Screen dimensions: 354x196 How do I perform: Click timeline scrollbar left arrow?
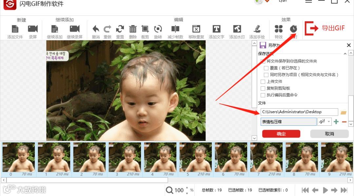3,180
